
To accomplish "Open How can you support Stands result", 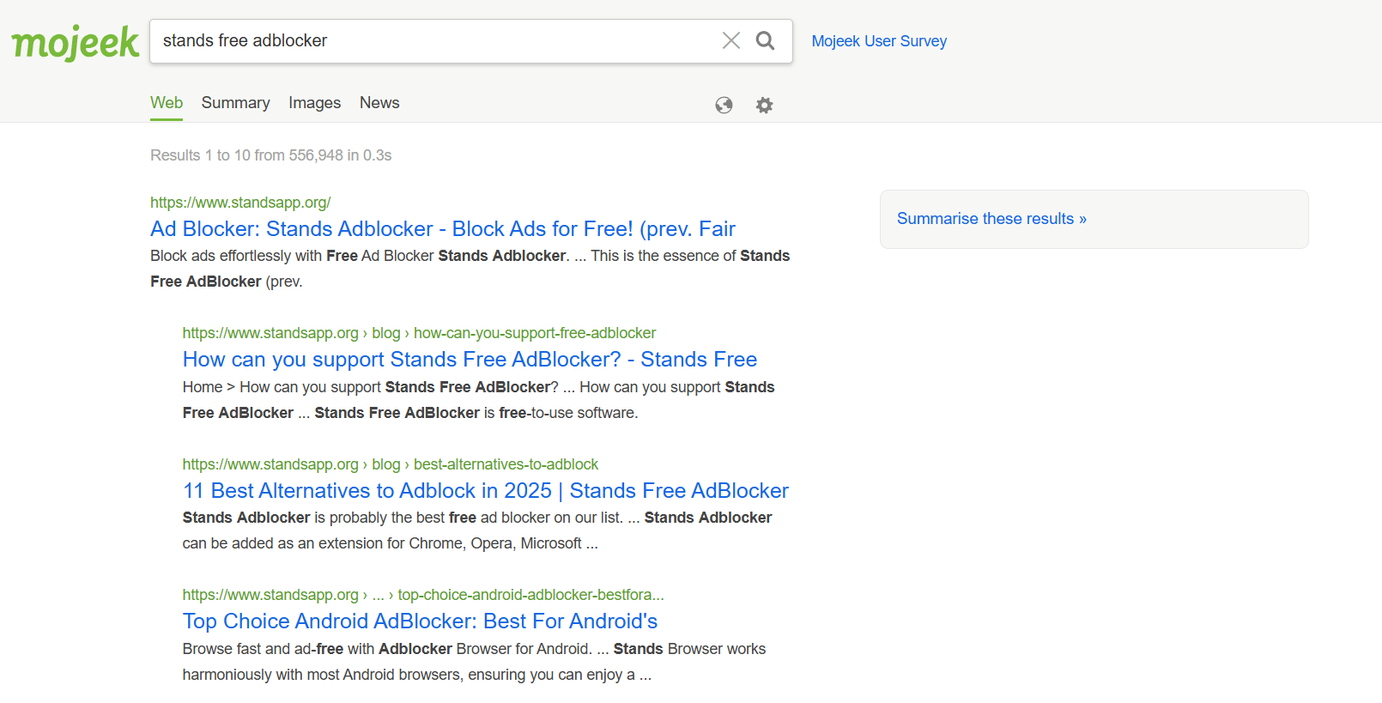I will [x=470, y=360].
